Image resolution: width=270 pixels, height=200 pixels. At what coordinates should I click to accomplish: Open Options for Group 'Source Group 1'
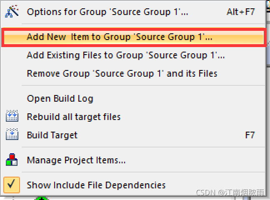[107, 12]
